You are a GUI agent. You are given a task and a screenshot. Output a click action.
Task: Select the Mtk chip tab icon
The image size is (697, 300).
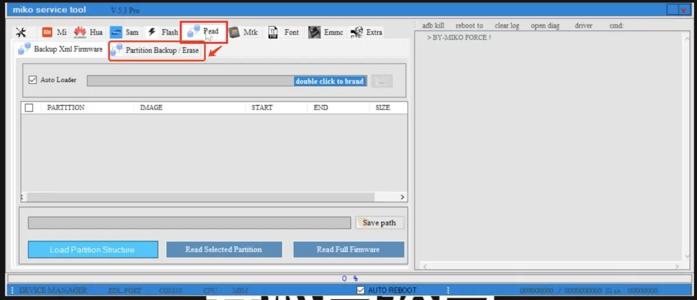[x=234, y=33]
